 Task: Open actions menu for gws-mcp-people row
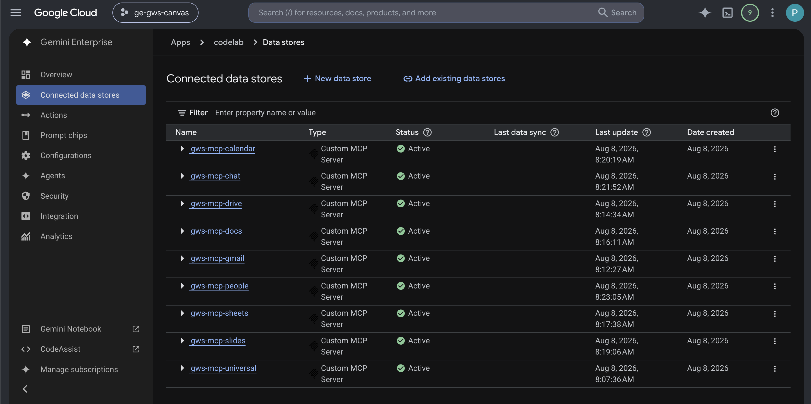(774, 286)
